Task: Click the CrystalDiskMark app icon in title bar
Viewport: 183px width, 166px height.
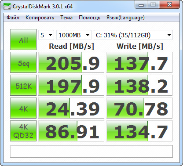Action: pyautogui.click(x=7, y=6)
